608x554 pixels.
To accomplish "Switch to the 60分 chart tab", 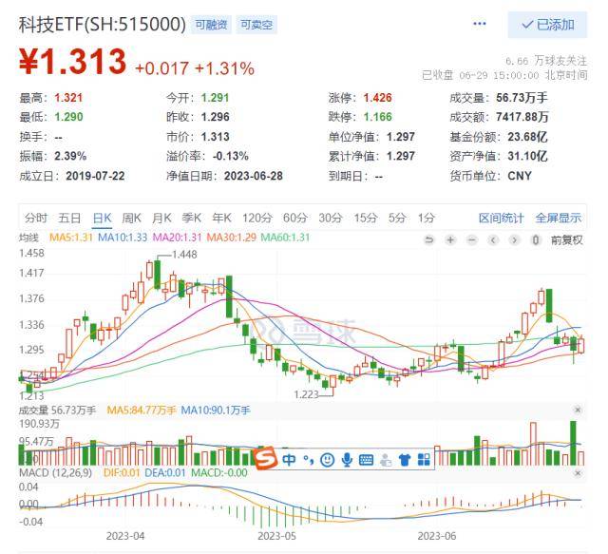I will (x=295, y=218).
